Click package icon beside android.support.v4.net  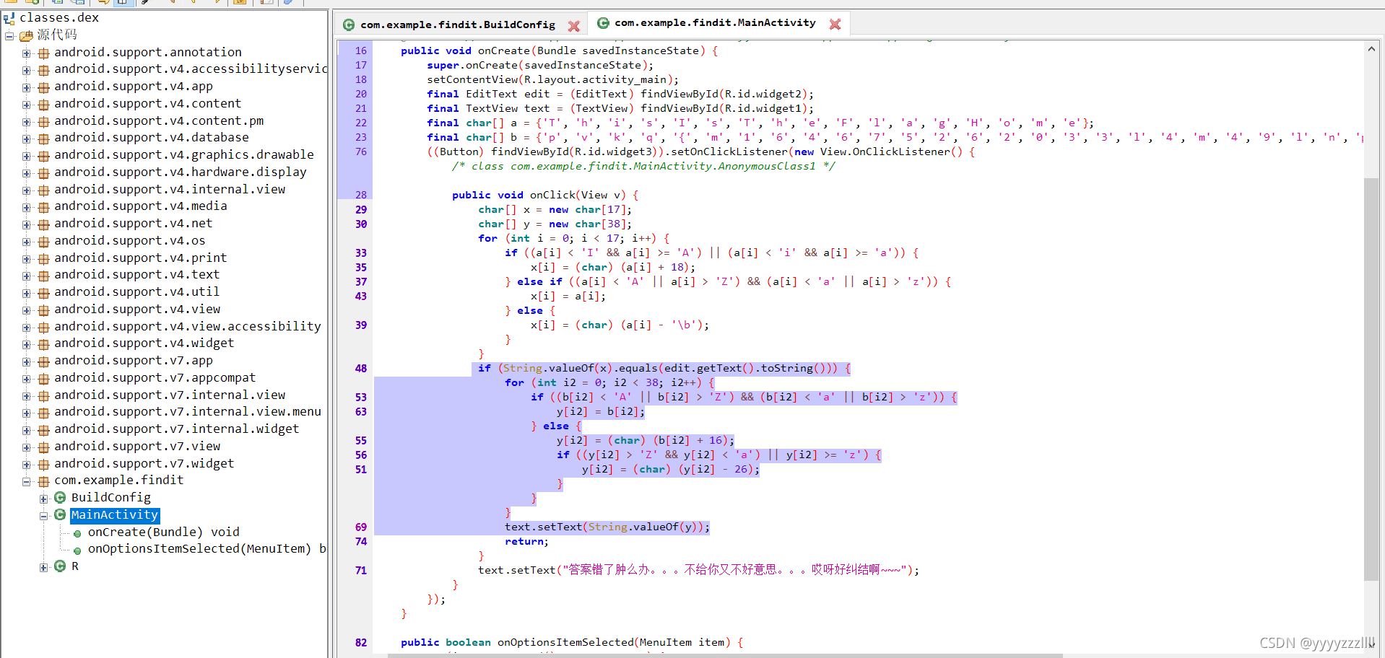click(x=43, y=224)
